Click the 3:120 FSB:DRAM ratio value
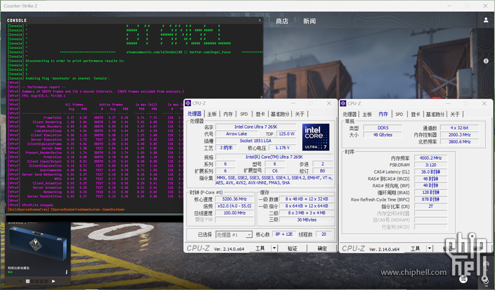 coord(430,165)
